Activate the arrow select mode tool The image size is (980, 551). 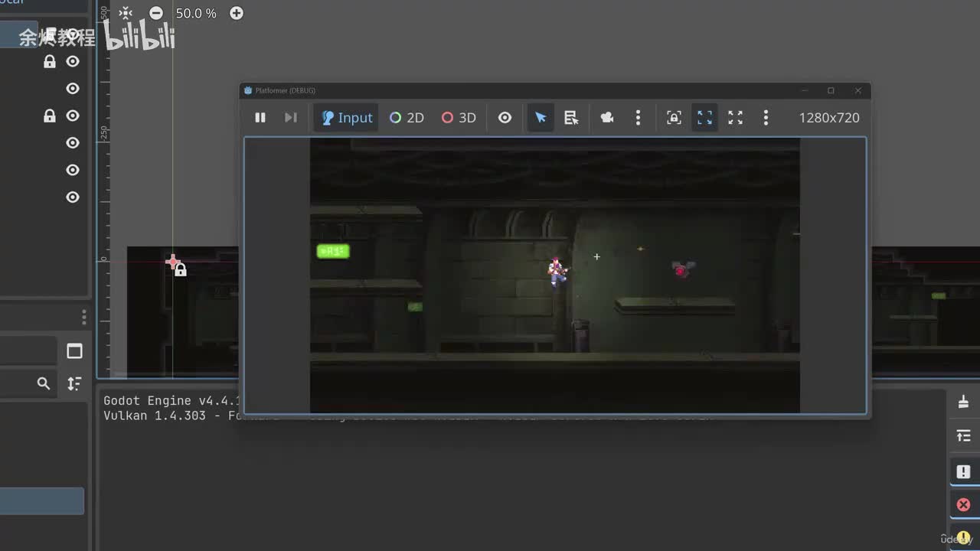pyautogui.click(x=541, y=118)
